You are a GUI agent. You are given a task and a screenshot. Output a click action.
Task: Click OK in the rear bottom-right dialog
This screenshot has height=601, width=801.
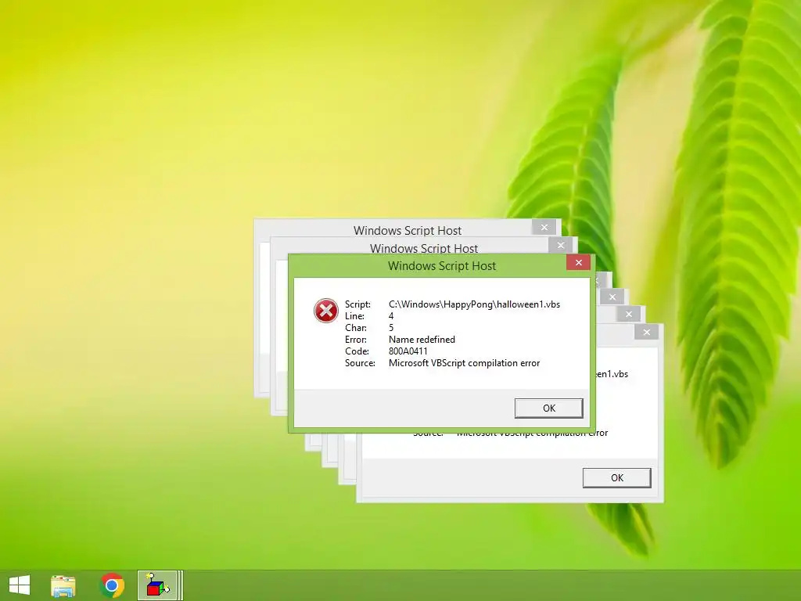pyautogui.click(x=616, y=478)
